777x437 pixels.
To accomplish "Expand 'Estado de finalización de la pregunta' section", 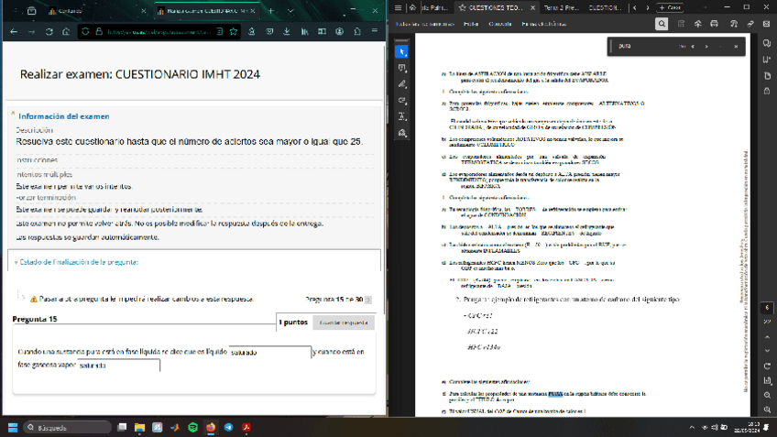I will pos(77,262).
